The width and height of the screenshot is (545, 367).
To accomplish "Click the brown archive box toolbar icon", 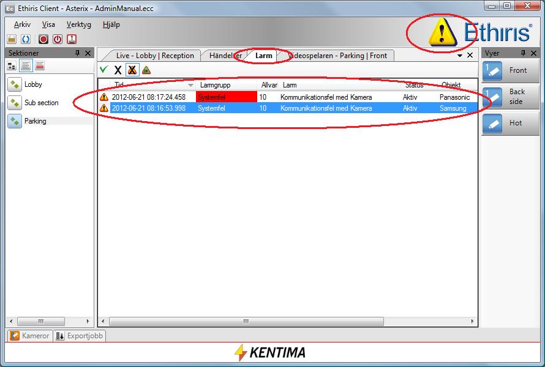I will (x=12, y=39).
